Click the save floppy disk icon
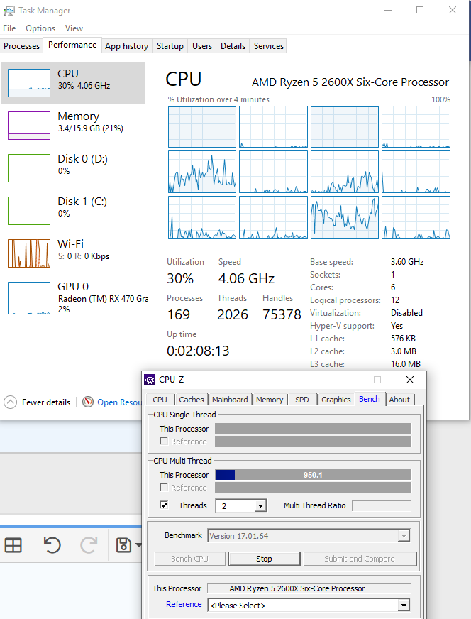Screen dimensions: 471x619 (x=123, y=546)
